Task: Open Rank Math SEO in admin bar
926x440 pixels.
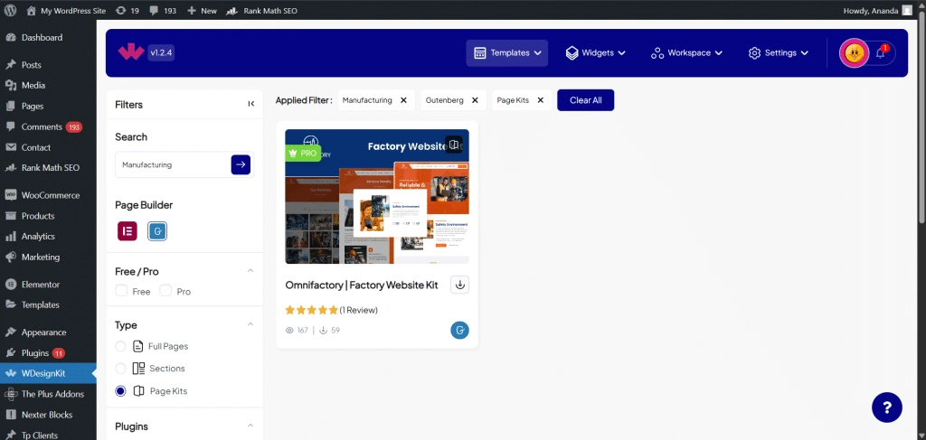Action: point(262,11)
